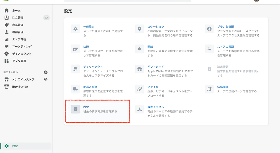The image size is (280, 153).
Task: Go to 商品管理 menu item
Action: (18, 25)
